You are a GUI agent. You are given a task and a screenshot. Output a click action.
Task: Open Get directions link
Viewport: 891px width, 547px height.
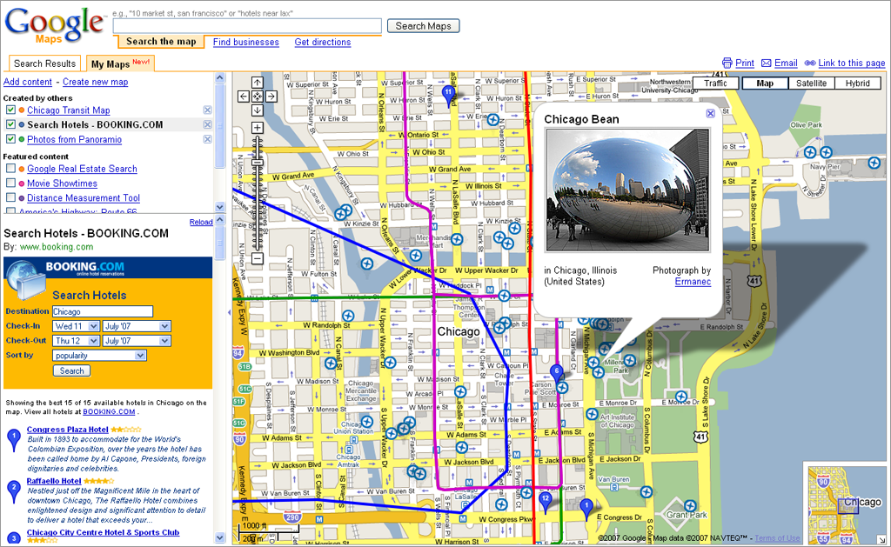pyautogui.click(x=323, y=42)
